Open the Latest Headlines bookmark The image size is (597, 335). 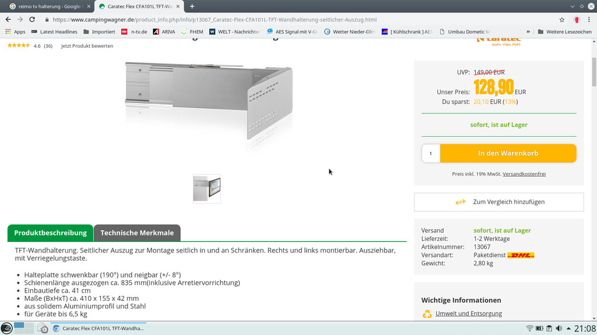(x=54, y=31)
